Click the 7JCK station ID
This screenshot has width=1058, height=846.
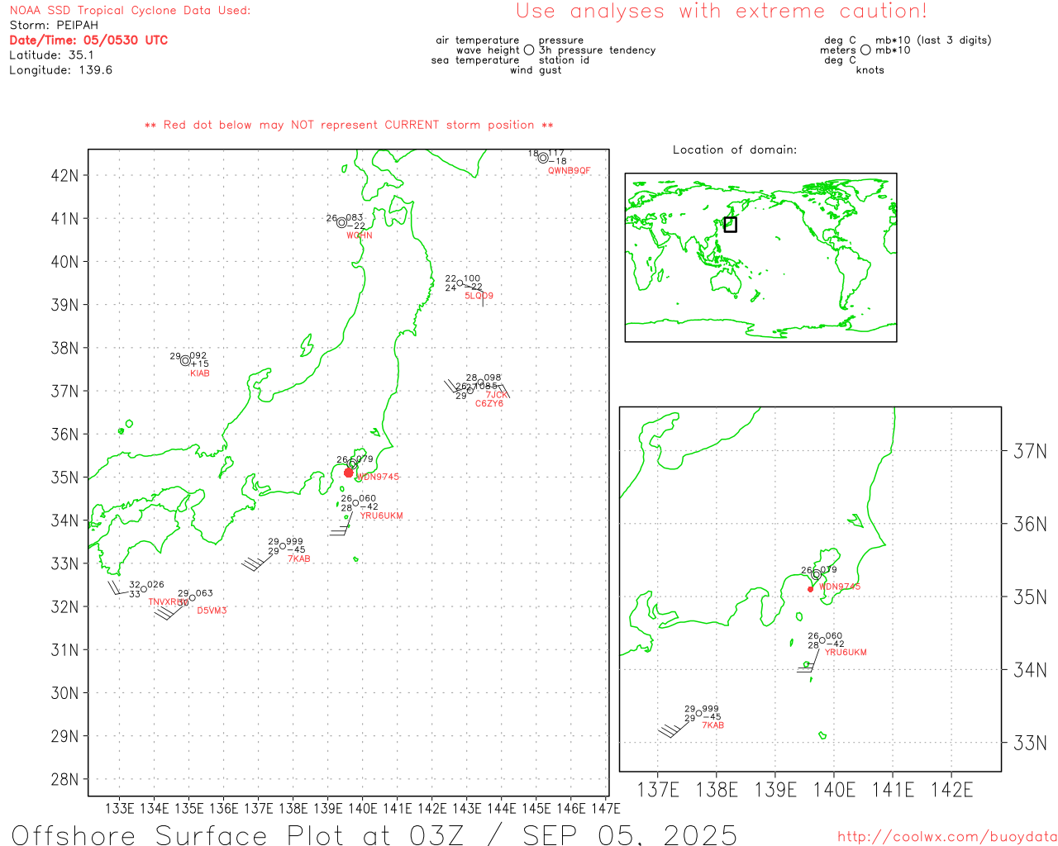tap(496, 395)
